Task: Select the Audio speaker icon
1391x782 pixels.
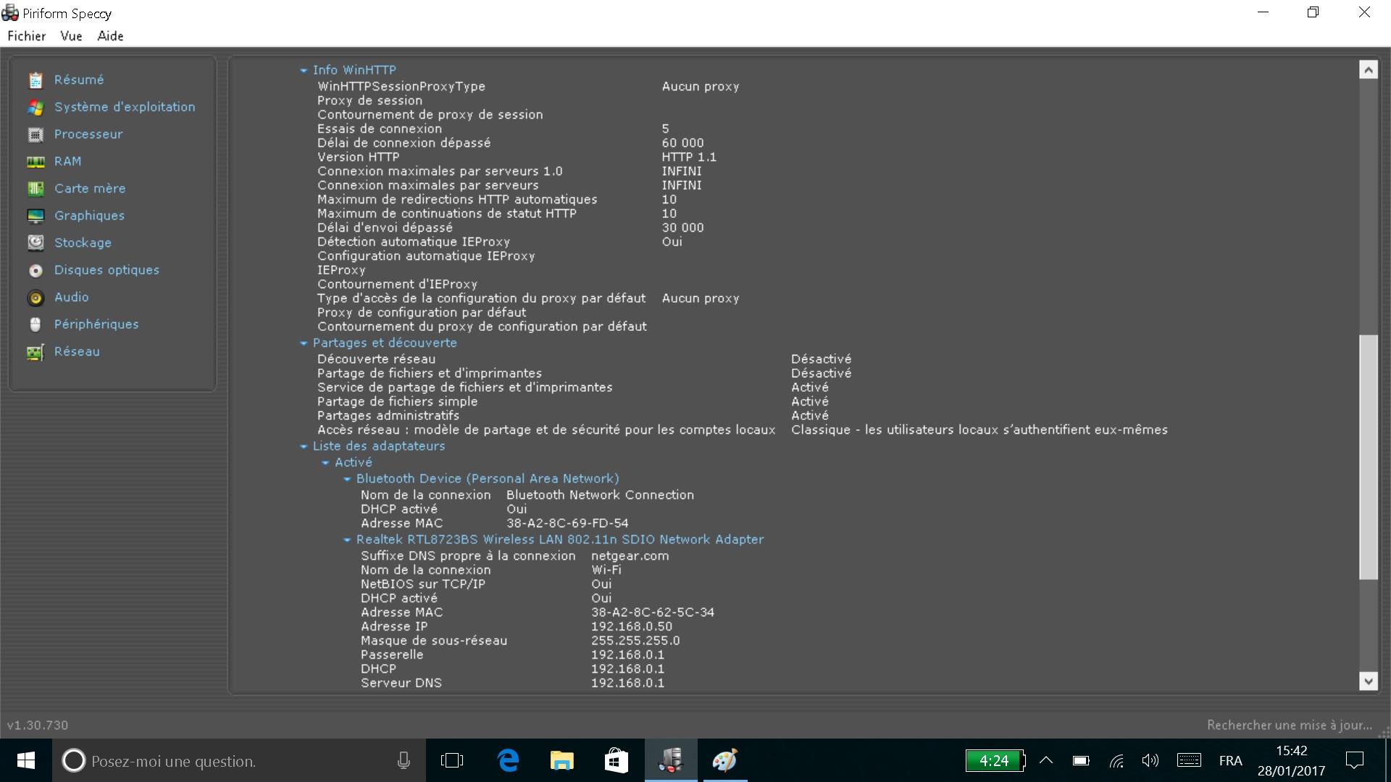Action: [35, 298]
